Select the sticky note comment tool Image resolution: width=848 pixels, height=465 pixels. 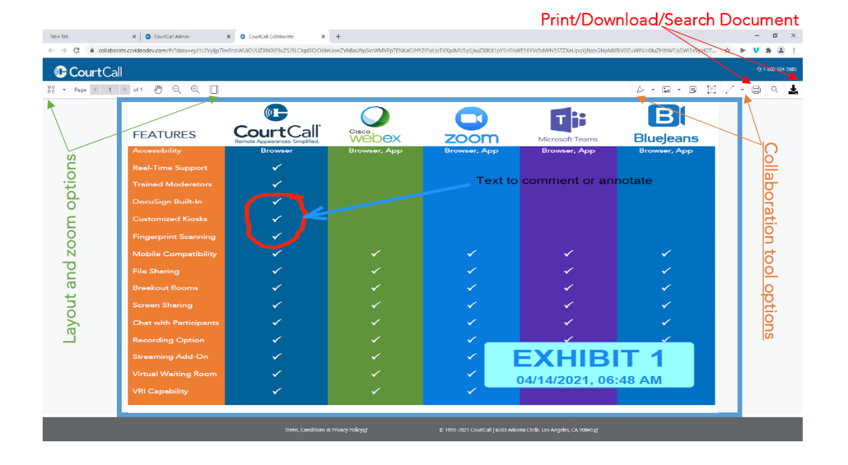[693, 90]
